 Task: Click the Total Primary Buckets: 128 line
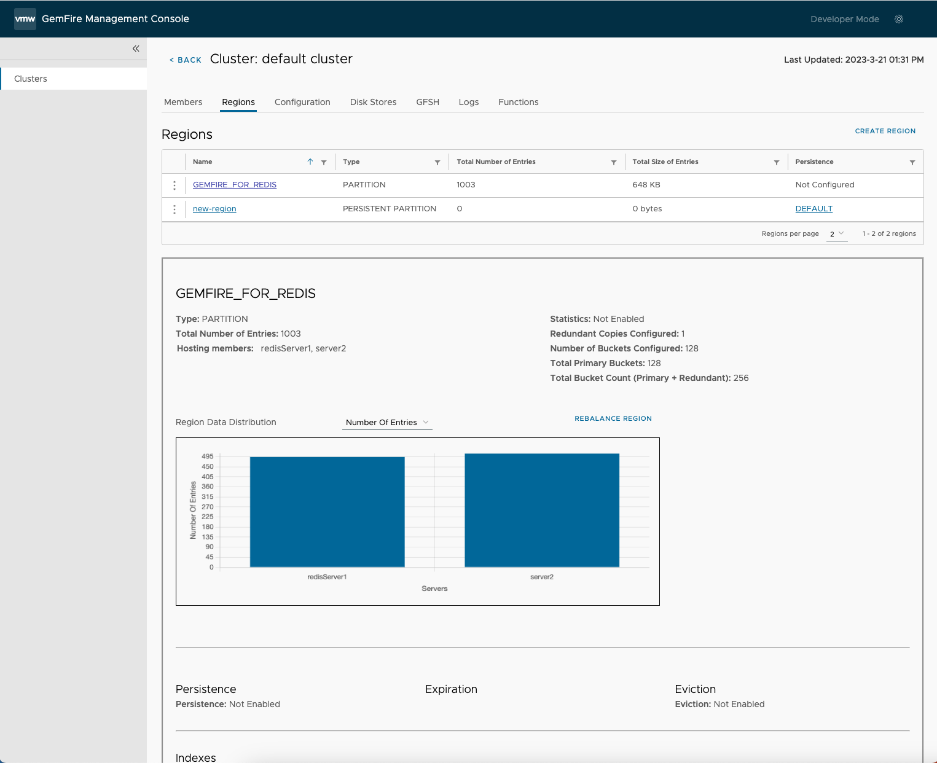[605, 363]
